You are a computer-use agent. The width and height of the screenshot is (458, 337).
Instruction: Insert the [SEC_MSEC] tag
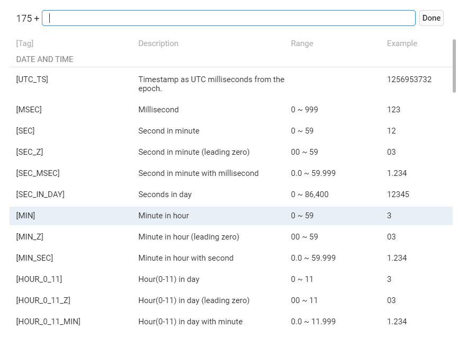tap(38, 173)
